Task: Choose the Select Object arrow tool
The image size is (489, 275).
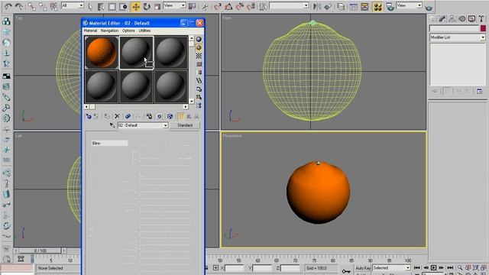Action: 90,7
